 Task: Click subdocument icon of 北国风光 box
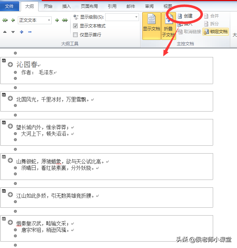pos(4,94)
